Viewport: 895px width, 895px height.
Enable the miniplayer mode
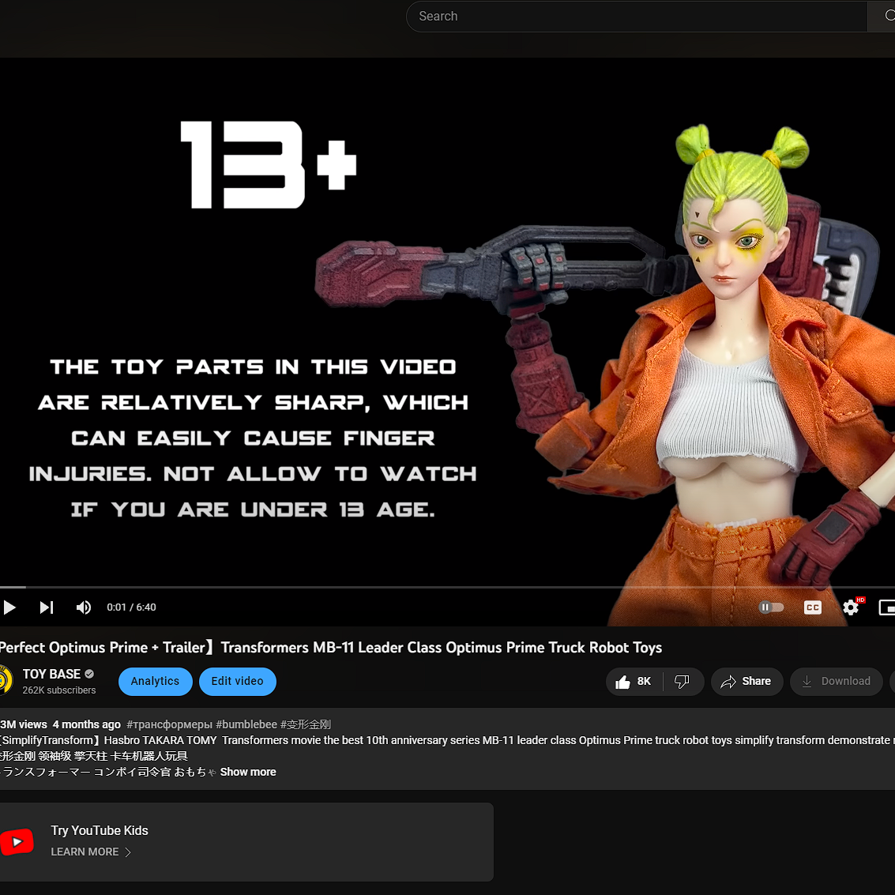886,607
